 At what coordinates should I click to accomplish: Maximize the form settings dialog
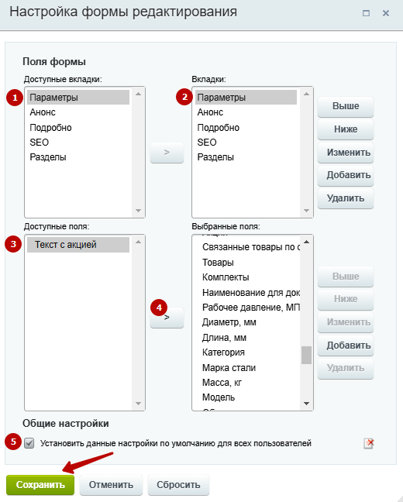[366, 13]
